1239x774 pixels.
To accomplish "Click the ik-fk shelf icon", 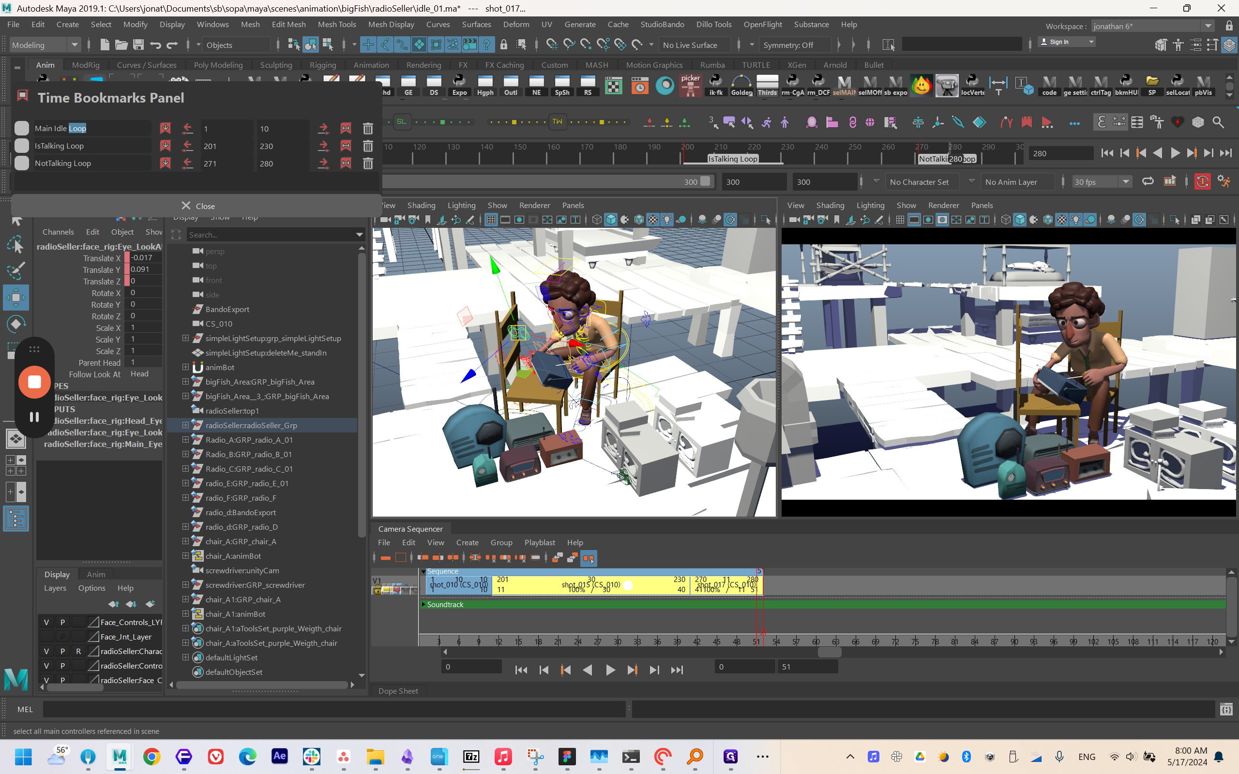I will (x=716, y=86).
